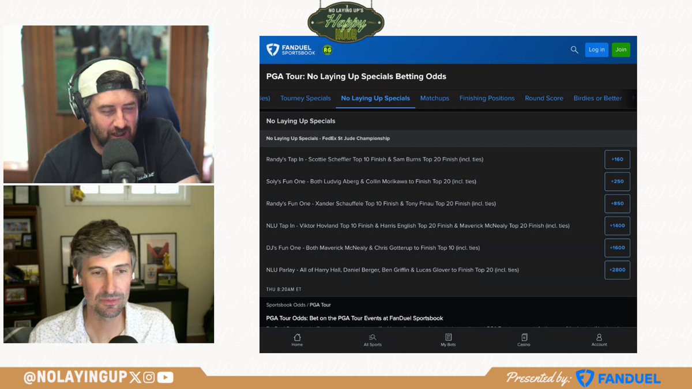Screen dimensions: 692x389
Task: Switch to the Tourney Specials tab
Action: pos(306,99)
